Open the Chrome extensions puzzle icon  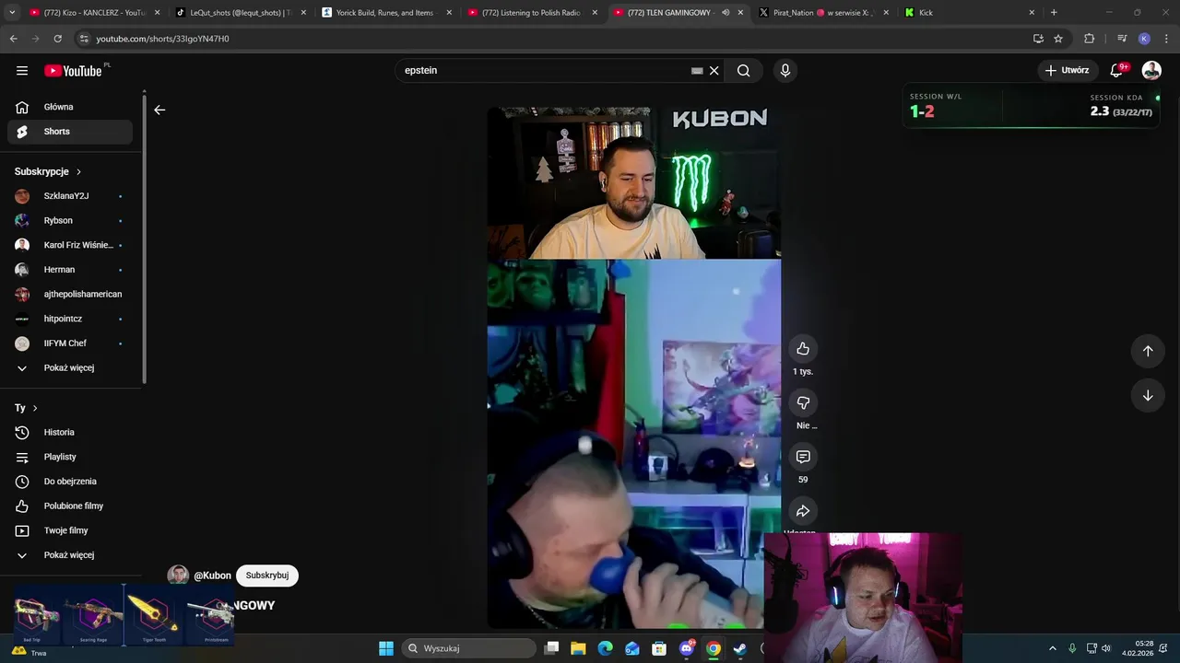(x=1089, y=39)
